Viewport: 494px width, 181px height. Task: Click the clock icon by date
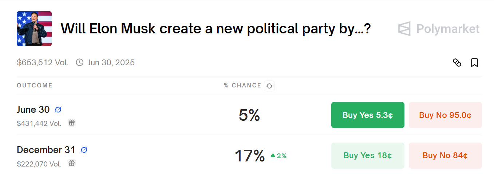[80, 62]
